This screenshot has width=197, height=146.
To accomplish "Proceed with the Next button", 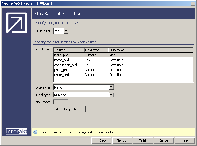I will click(122, 140).
